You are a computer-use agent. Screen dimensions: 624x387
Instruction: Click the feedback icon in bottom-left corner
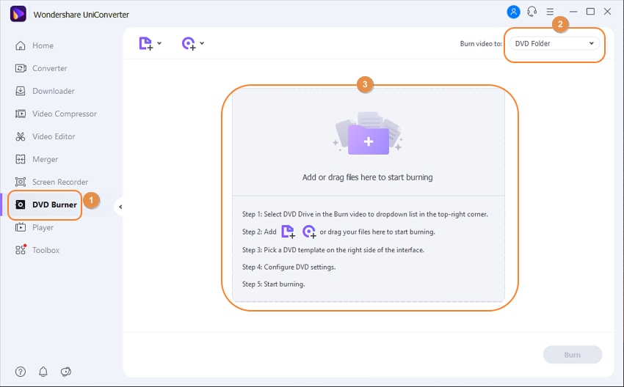(65, 372)
